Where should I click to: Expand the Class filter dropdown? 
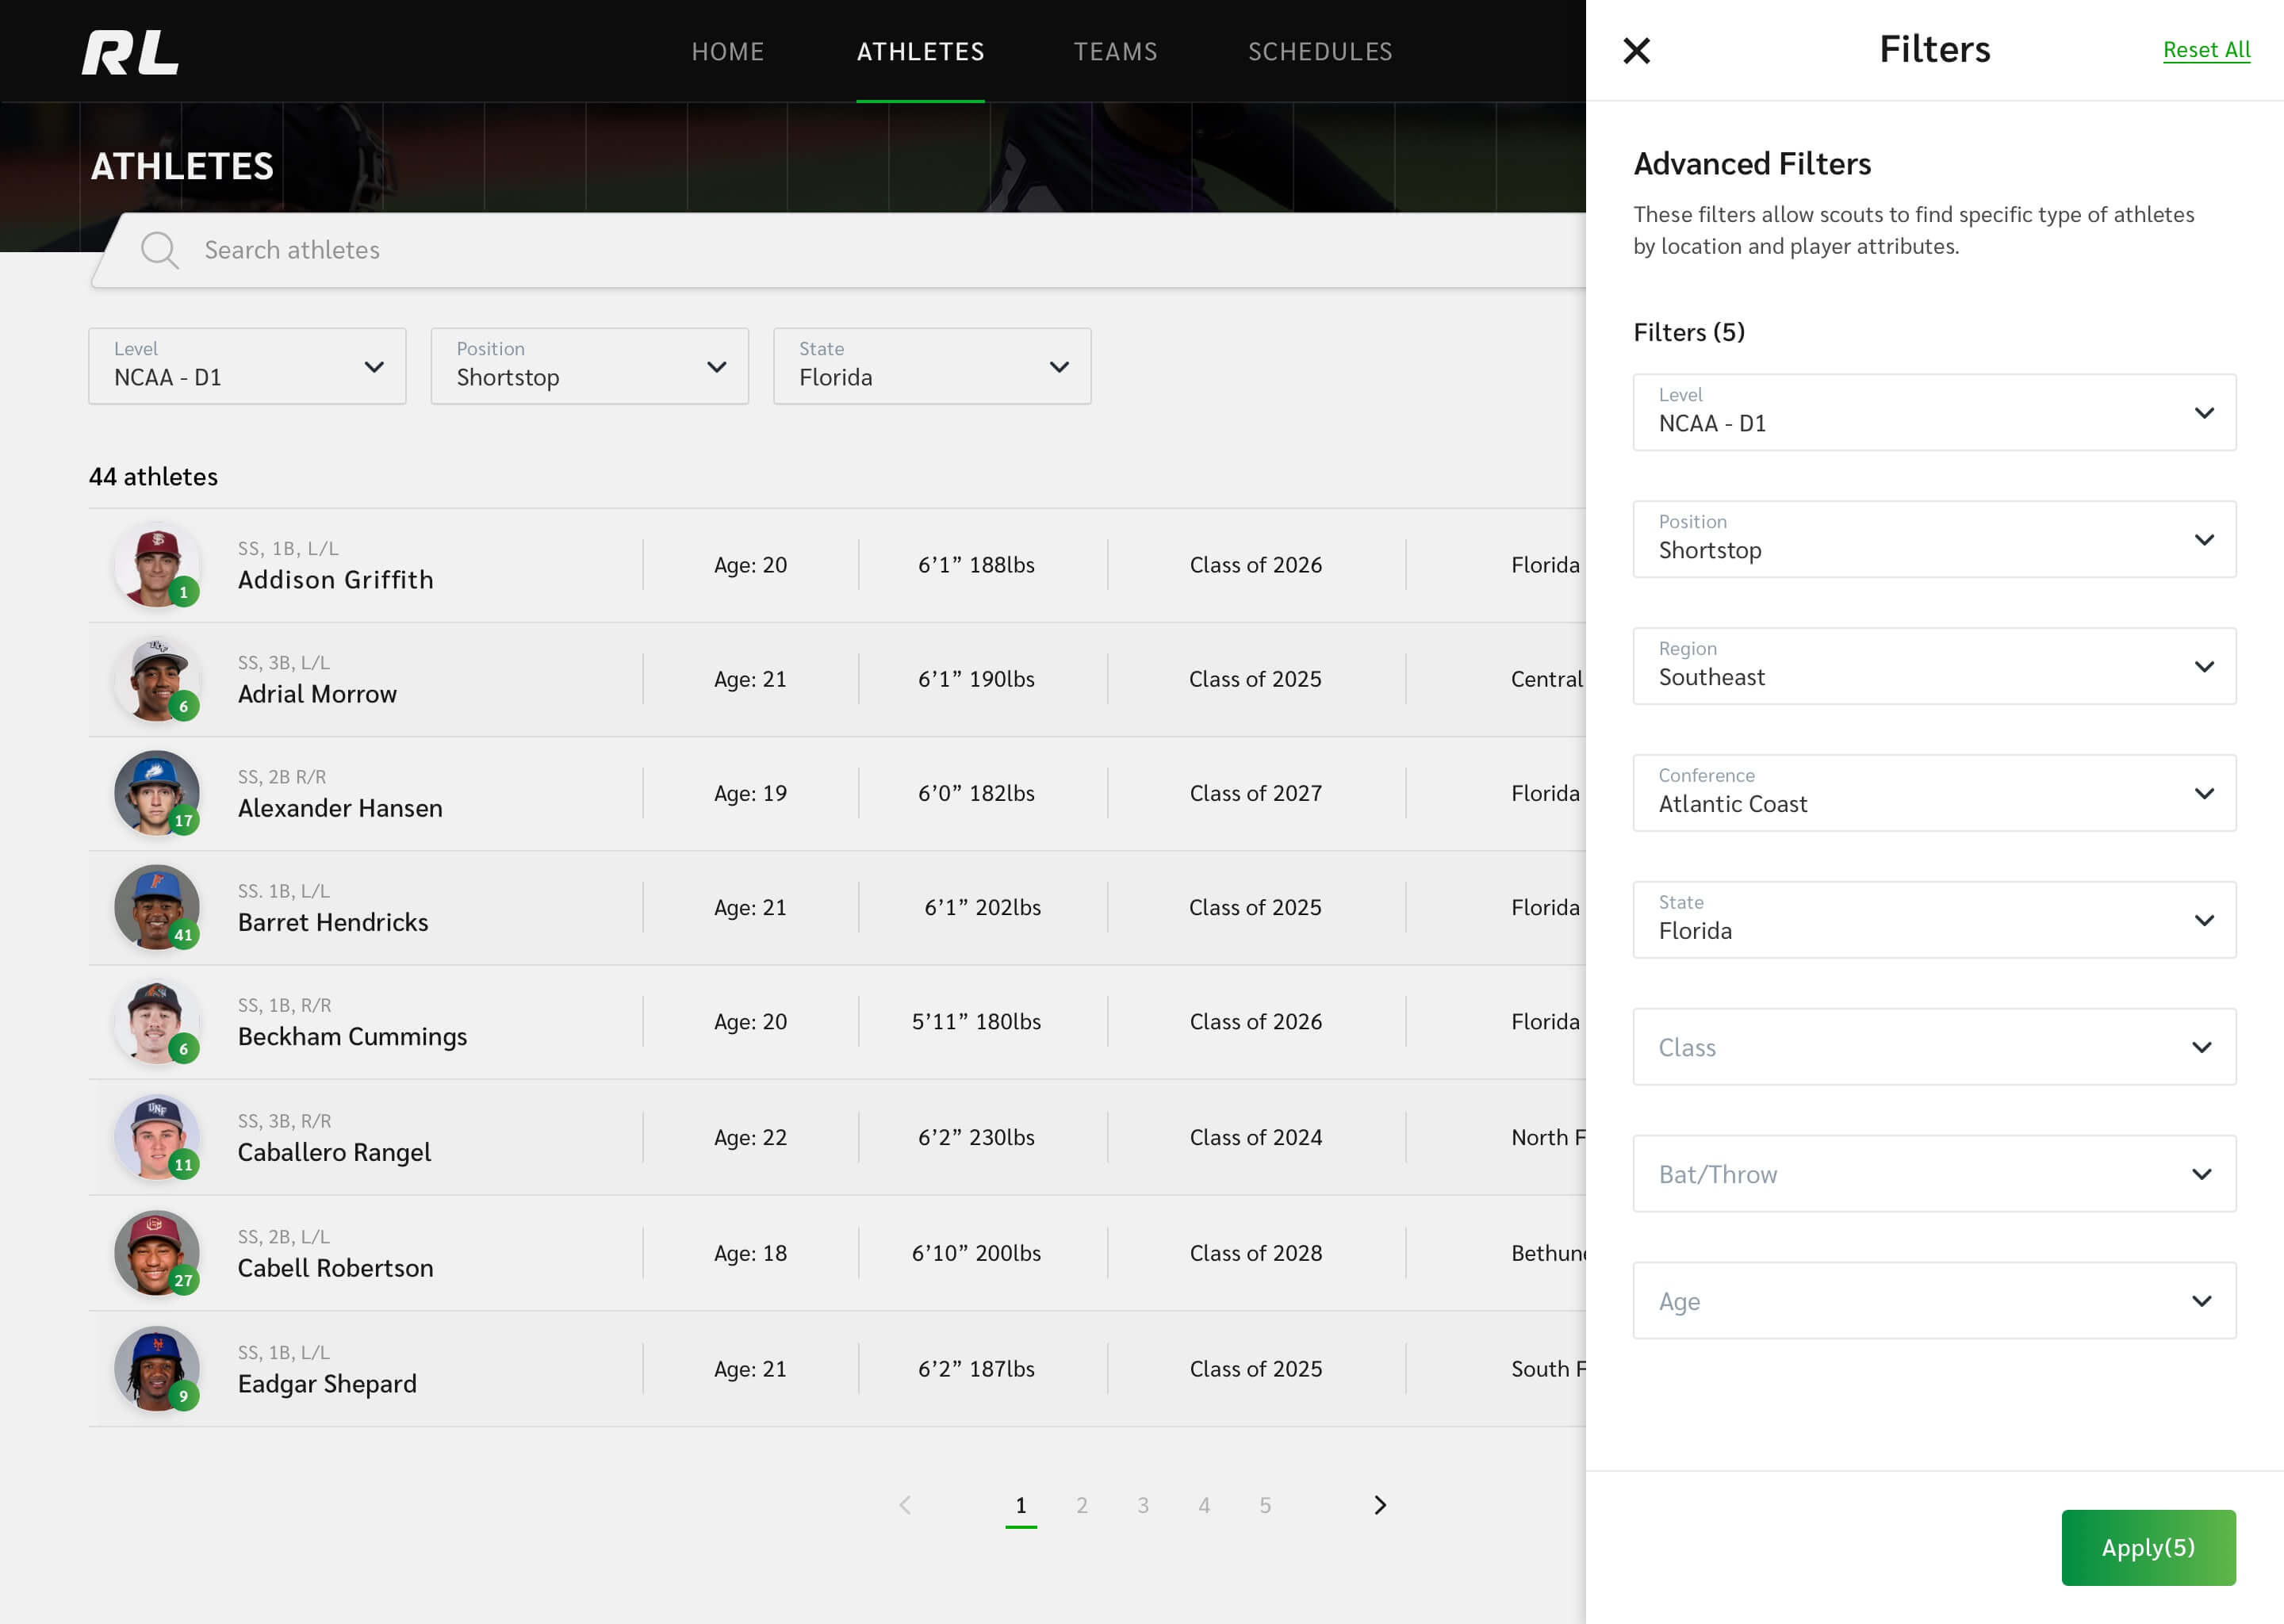(1934, 1047)
